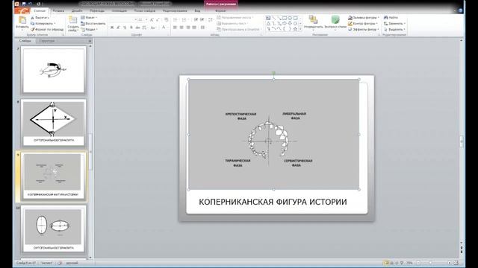Image resolution: width=478 pixels, height=268 pixels.
Task: Toggle Bold (Ж) formatting
Action: coord(112,28)
